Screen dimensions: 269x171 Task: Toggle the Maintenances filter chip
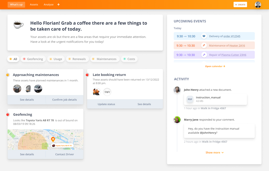coord(105,59)
